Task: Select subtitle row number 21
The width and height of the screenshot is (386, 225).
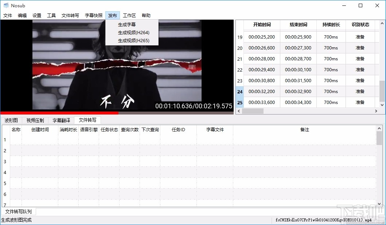Action: 240,59
